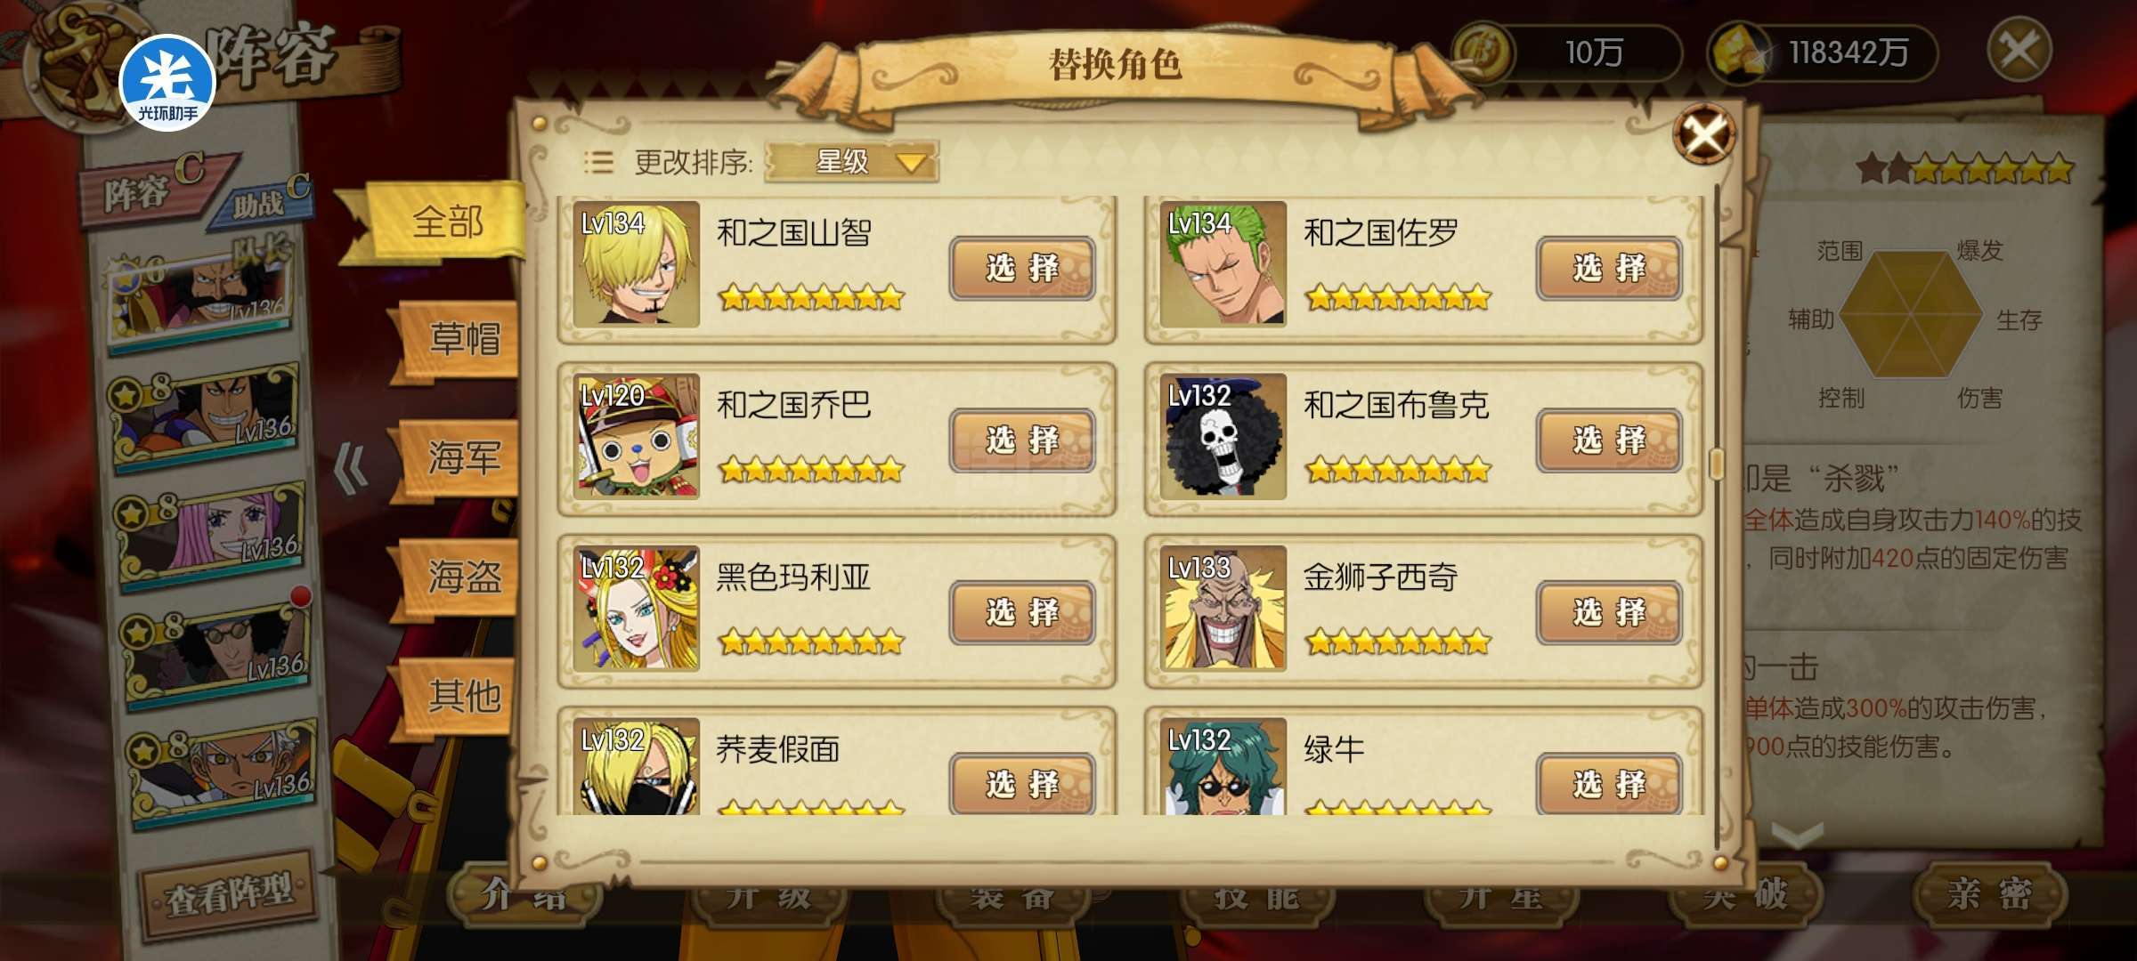Open the 光环助手 floating assistant icon
This screenshot has width=2137, height=961.
[167, 83]
